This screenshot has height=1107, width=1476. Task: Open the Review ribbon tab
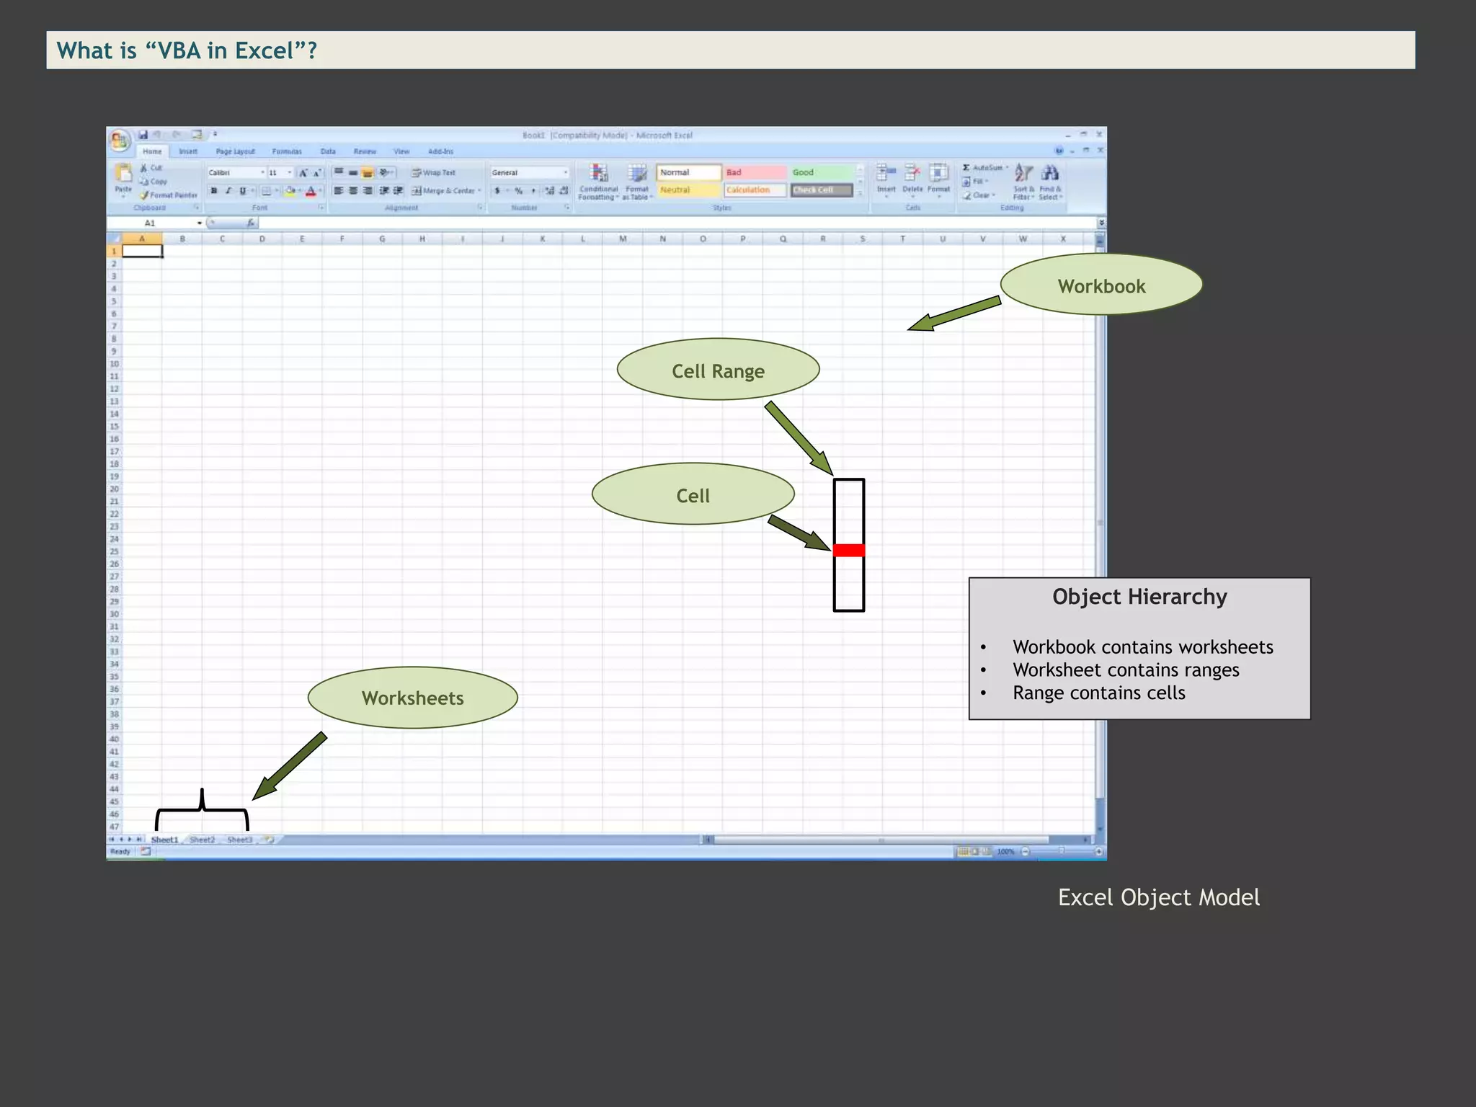(365, 152)
